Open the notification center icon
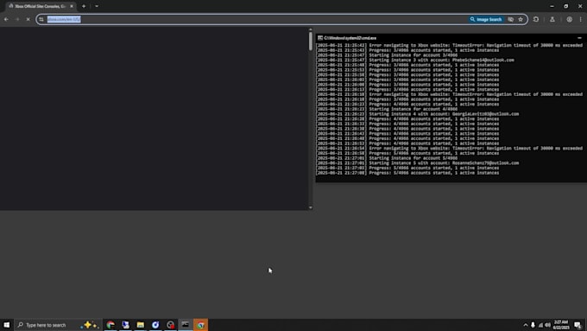Screen dimensions: 587x331 (x=578, y=325)
